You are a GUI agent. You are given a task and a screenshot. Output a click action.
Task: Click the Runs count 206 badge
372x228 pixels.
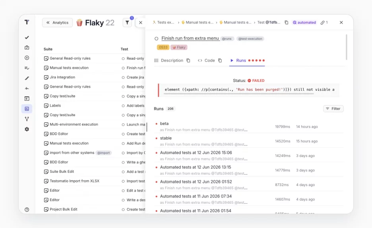(x=170, y=109)
